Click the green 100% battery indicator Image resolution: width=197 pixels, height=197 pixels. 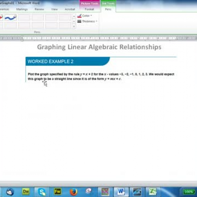(189, 192)
